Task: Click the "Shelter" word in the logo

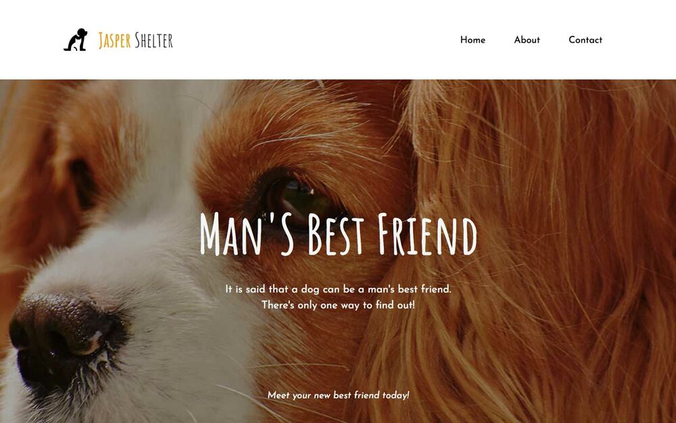Action: [153, 41]
